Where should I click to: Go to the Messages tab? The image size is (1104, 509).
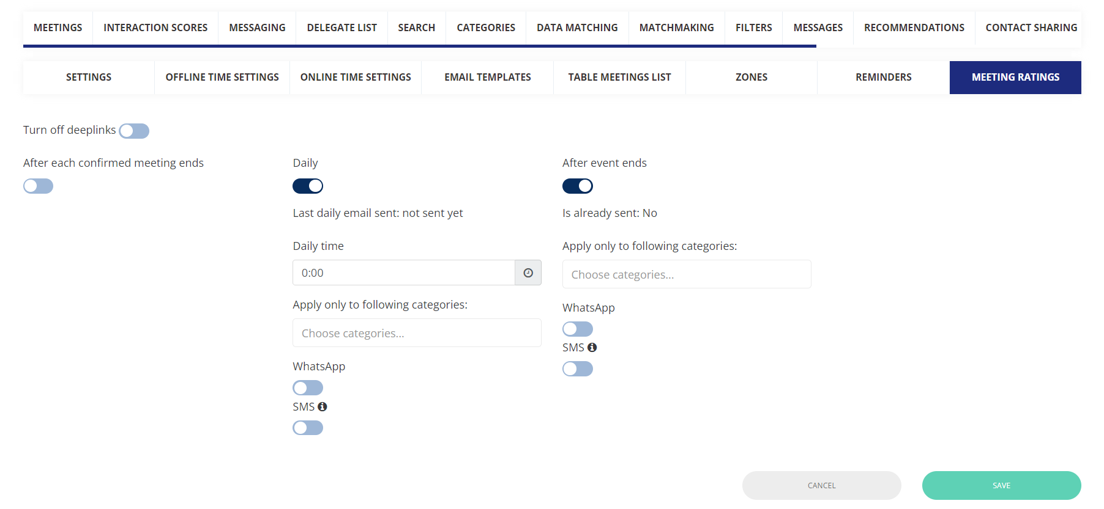click(818, 27)
